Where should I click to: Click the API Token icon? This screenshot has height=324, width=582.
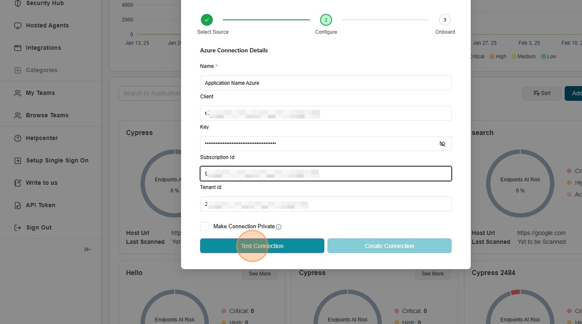[x=18, y=206]
